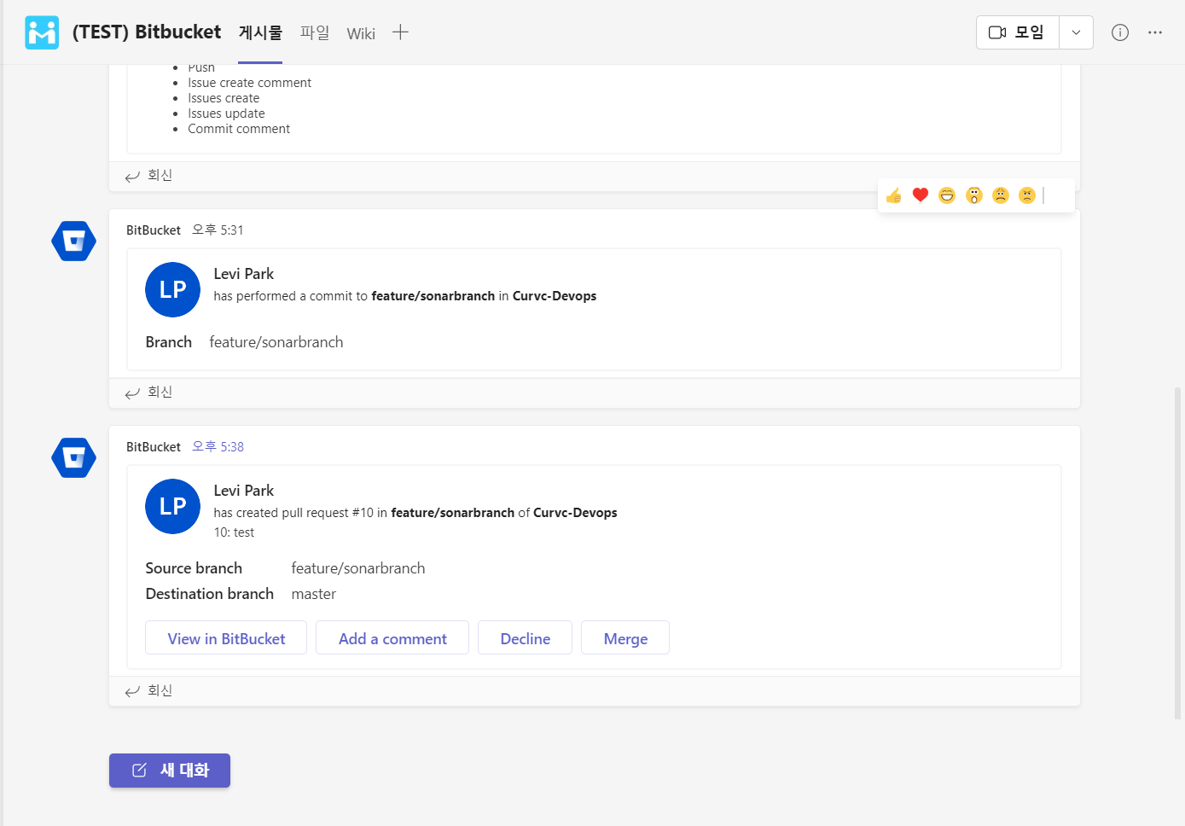The height and width of the screenshot is (826, 1185).
Task: Click the 오후 5:38 timestamp link
Action: (218, 446)
